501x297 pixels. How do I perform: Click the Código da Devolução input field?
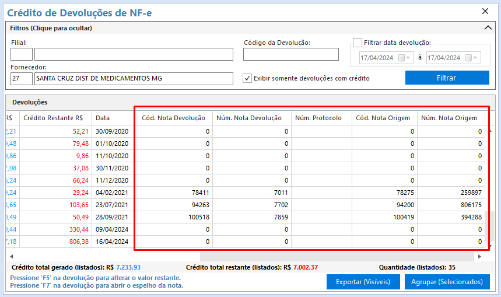[290, 54]
